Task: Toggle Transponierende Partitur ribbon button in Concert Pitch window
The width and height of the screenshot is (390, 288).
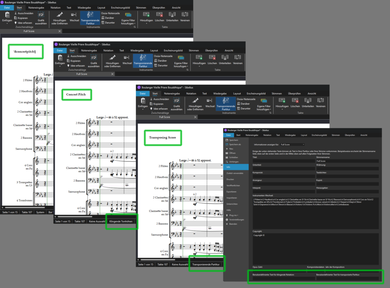Action: click(x=143, y=61)
